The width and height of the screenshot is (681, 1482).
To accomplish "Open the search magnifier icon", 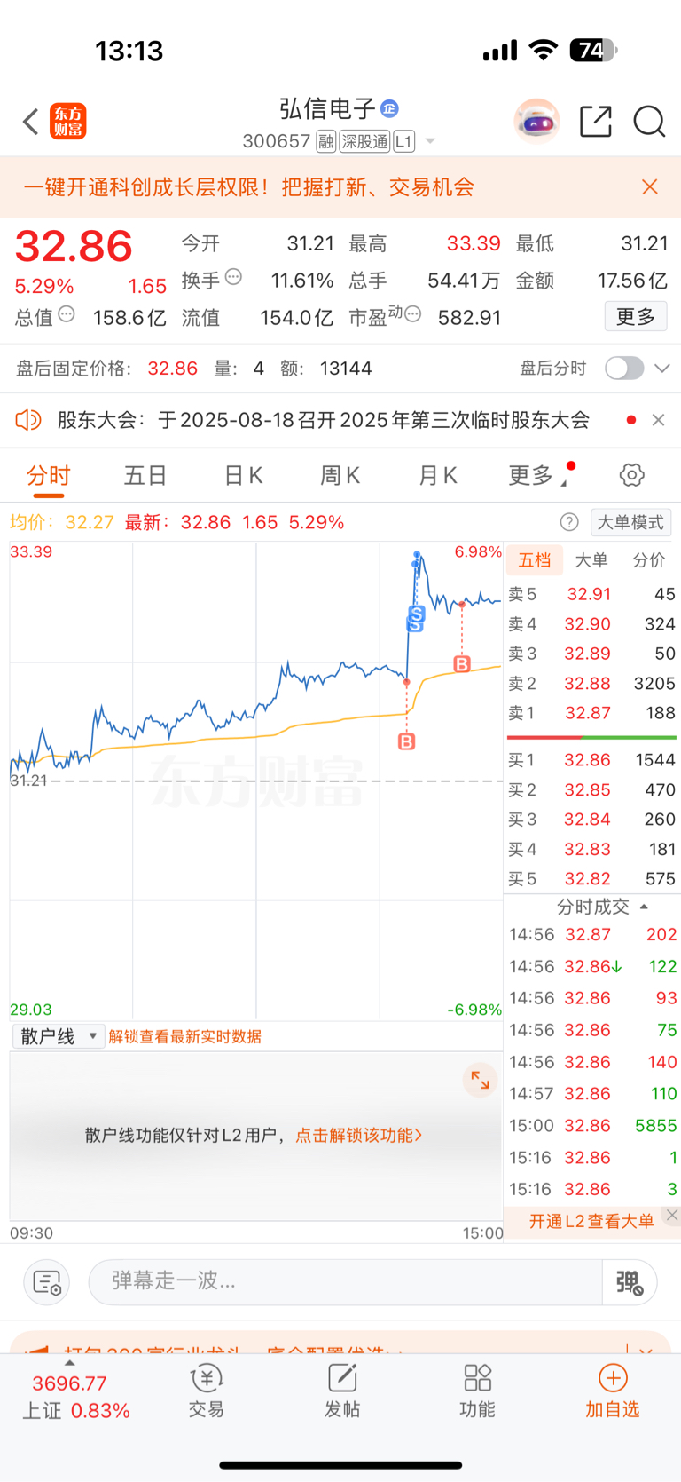I will [649, 122].
